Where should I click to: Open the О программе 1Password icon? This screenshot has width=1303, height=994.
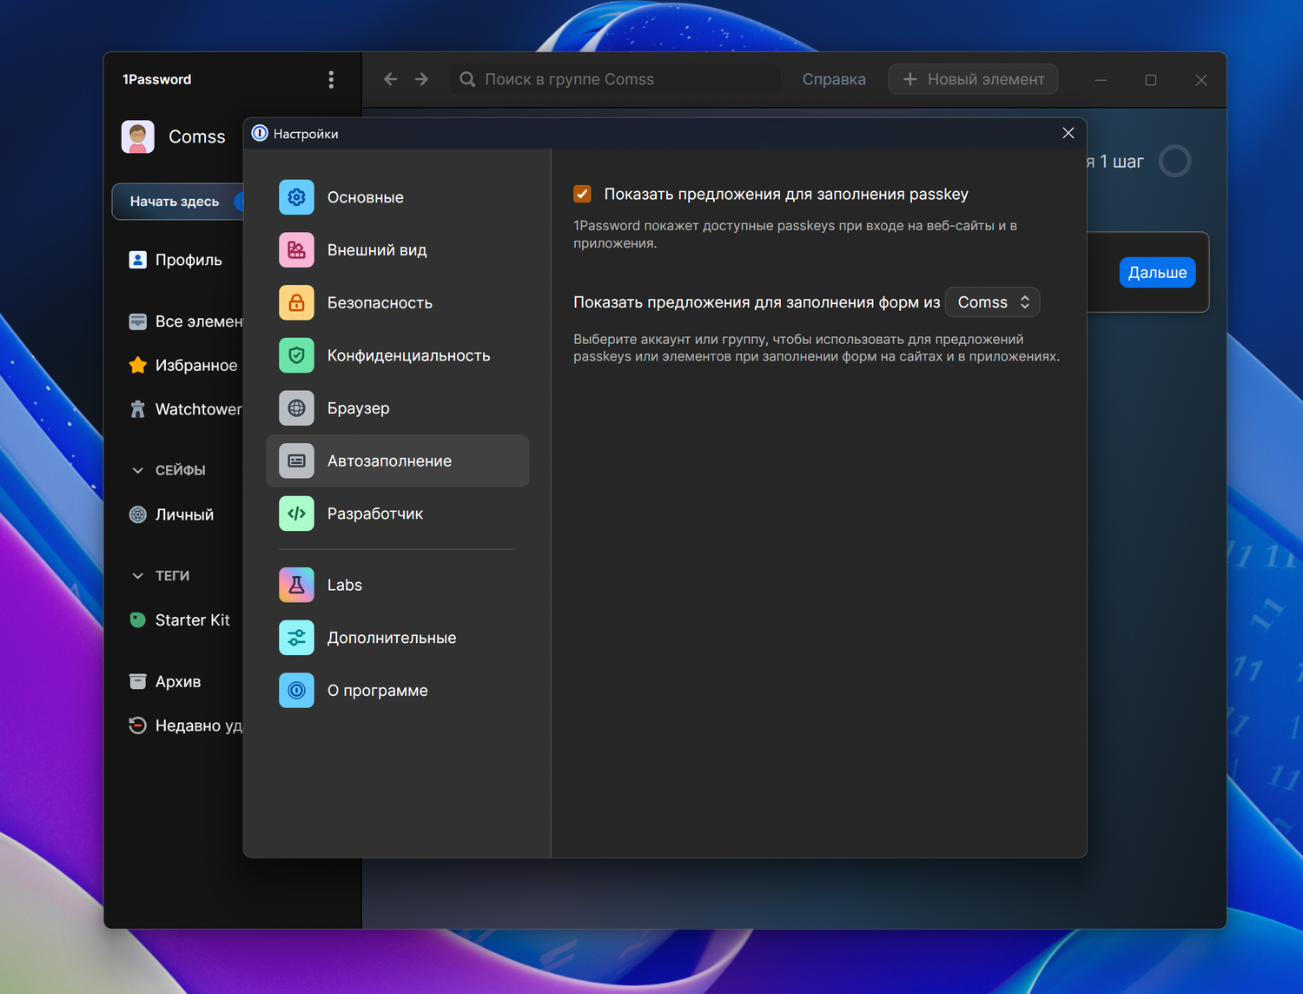[296, 691]
